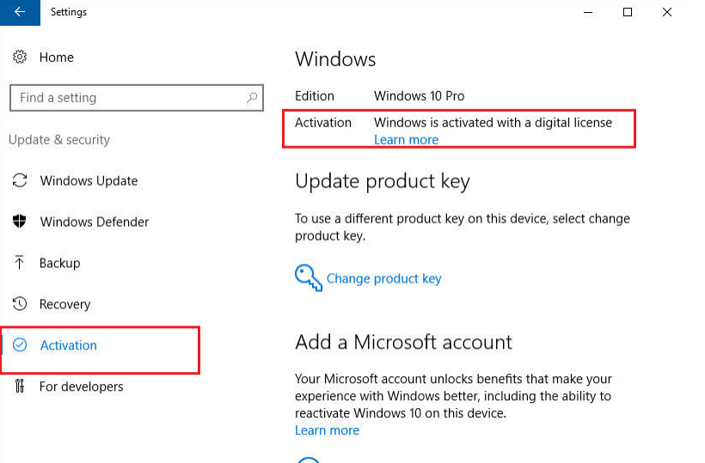Select Backup in the sidebar
Screen dimensions: 705x463
coord(59,263)
